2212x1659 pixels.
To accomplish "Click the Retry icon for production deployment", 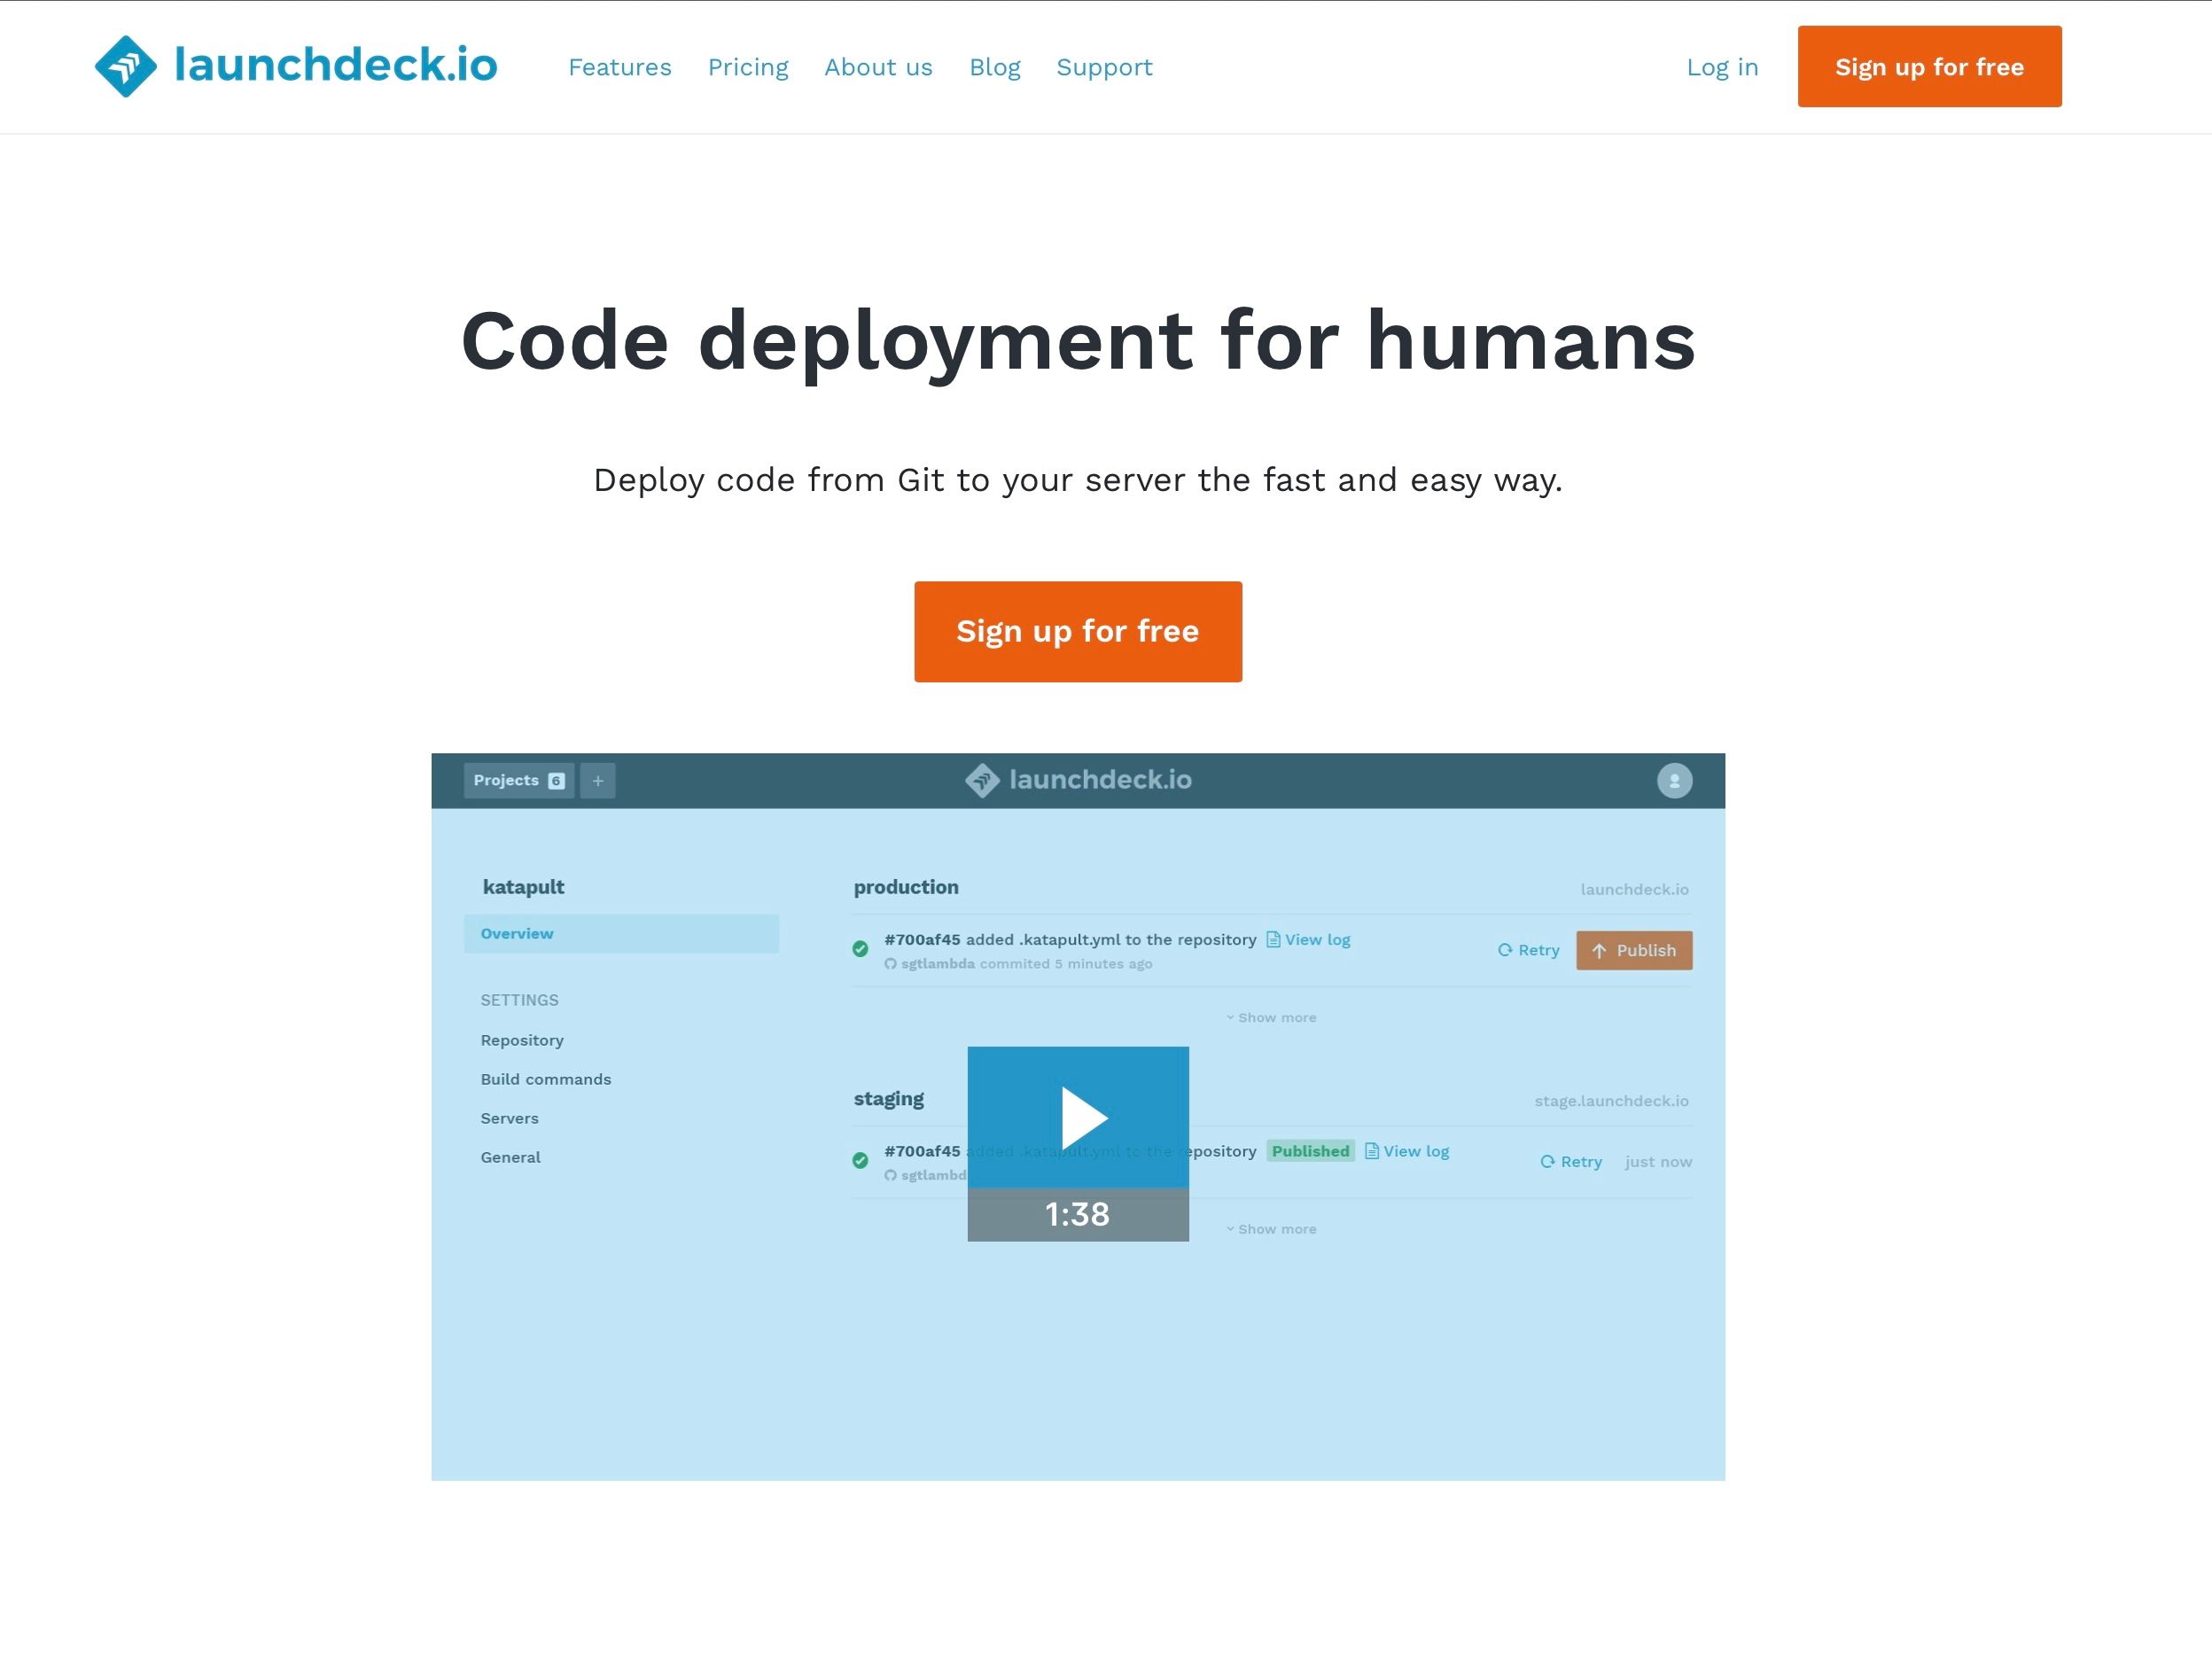I will [1504, 950].
